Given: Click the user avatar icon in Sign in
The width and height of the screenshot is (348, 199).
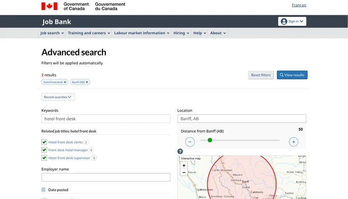Looking at the screenshot, I should (284, 21).
